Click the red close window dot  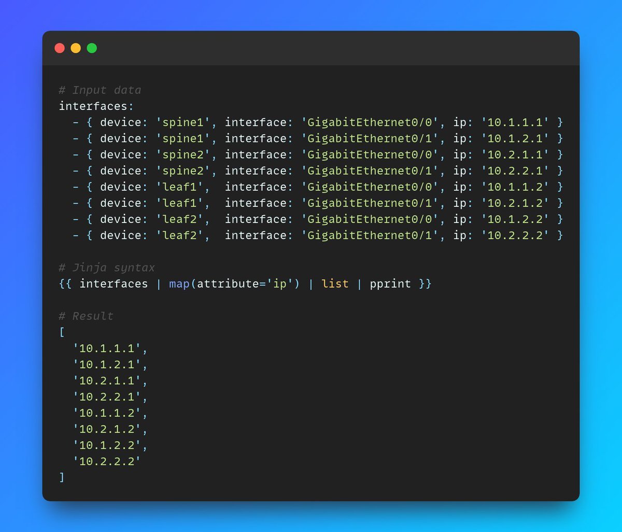(x=60, y=48)
